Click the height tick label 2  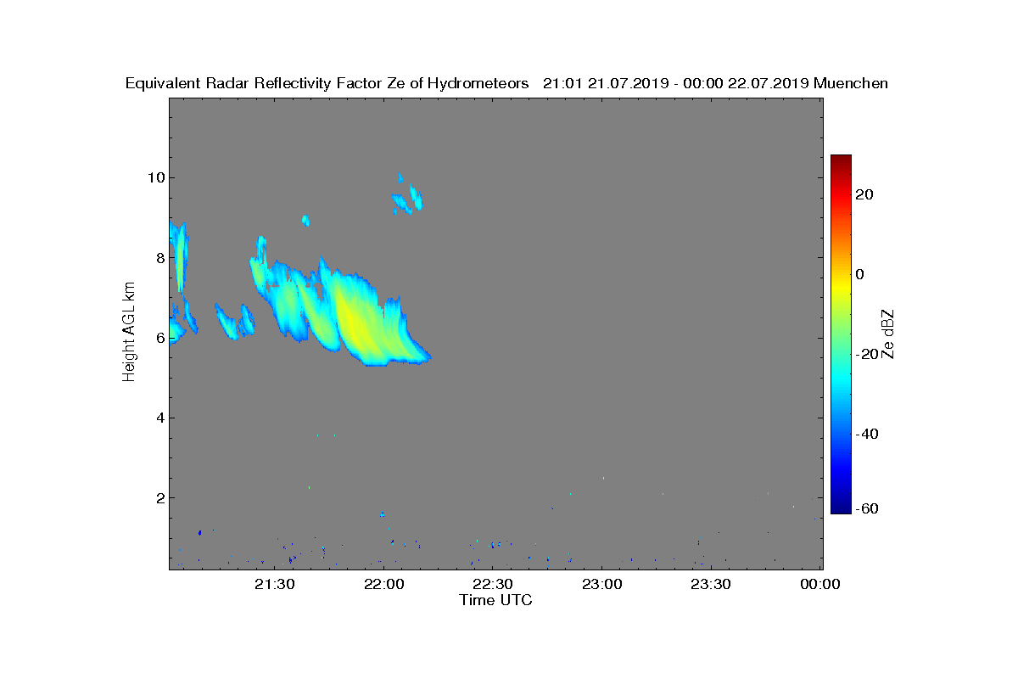pos(159,497)
